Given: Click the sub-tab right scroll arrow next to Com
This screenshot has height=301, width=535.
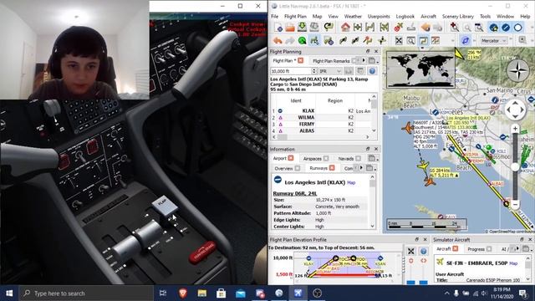Looking at the screenshot, I should click(x=361, y=168).
